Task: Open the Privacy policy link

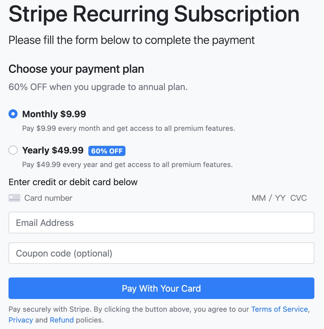Action: 21,320
